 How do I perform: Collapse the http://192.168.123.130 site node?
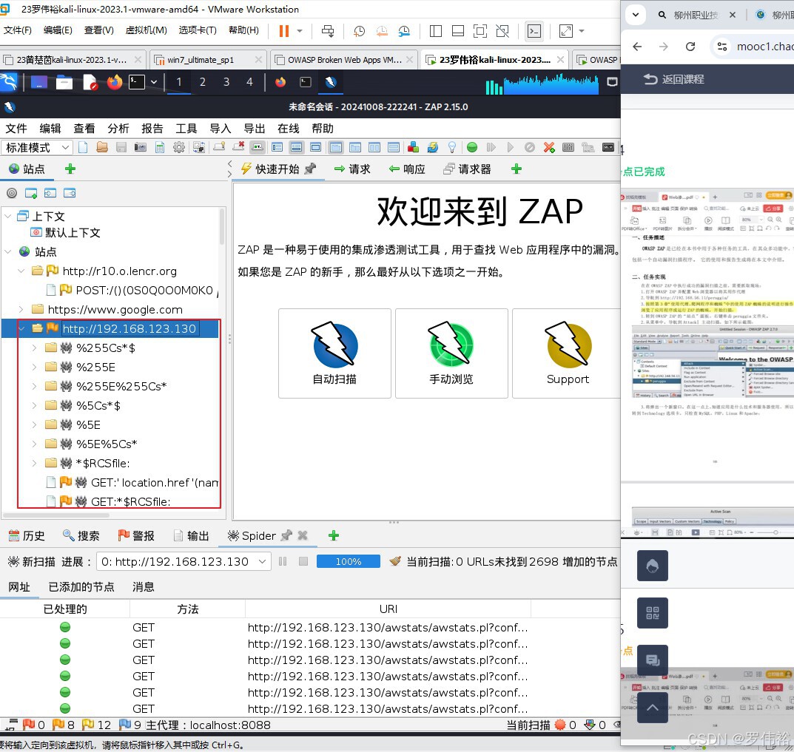click(21, 328)
